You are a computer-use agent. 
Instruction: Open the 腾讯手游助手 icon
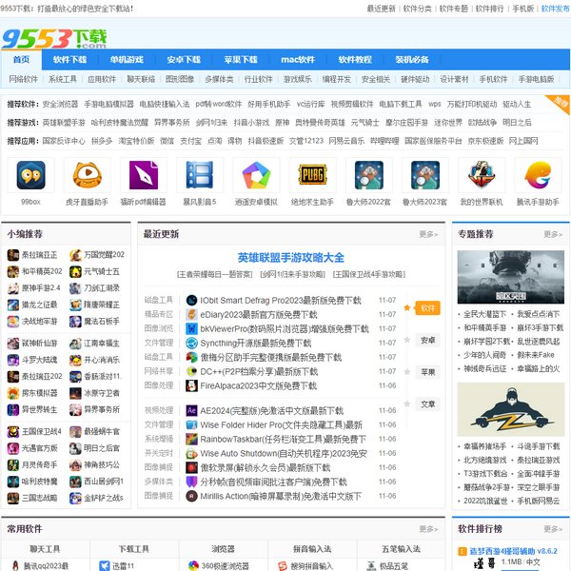[538, 176]
